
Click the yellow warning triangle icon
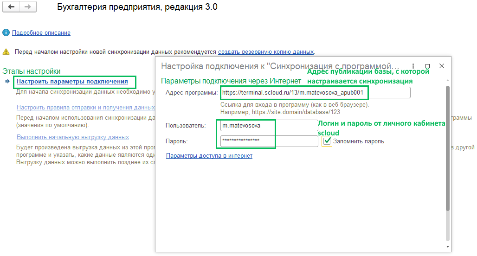(x=6, y=51)
